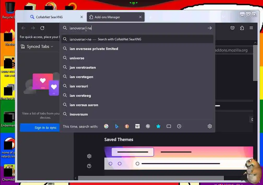Search history using the clock icon
The height and width of the screenshot is (185, 263).
point(179,126)
